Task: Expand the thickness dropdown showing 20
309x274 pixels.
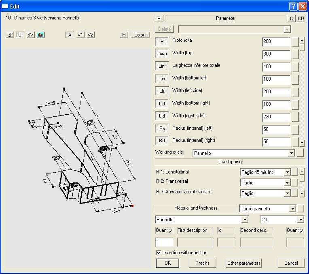Action: coord(300,220)
